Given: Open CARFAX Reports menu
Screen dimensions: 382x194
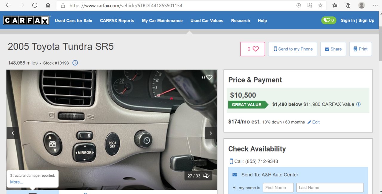Looking at the screenshot, I should (x=117, y=21).
